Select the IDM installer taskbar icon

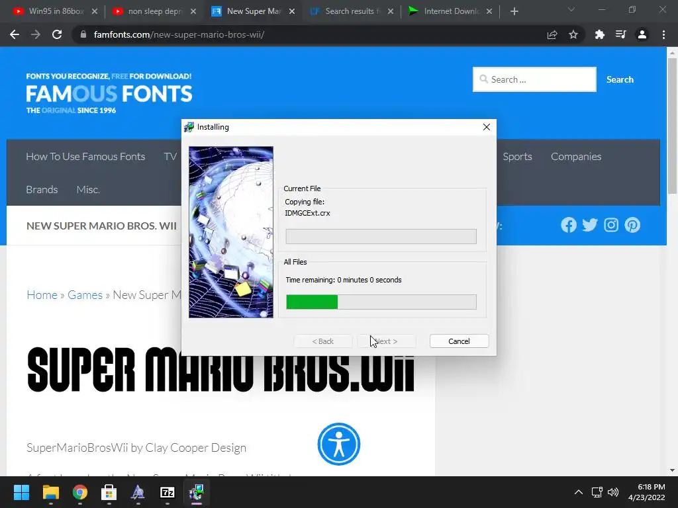pyautogui.click(x=197, y=492)
